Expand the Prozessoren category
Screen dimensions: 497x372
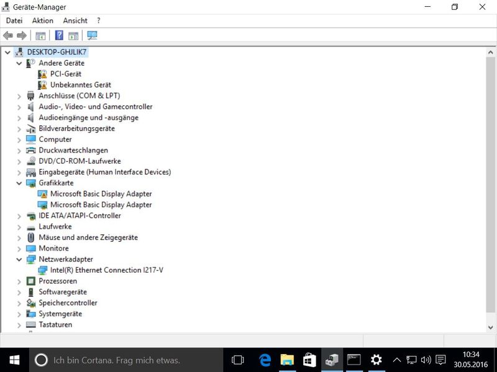click(19, 281)
